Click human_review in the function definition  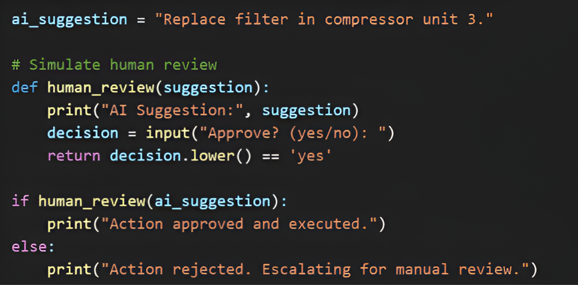point(101,87)
